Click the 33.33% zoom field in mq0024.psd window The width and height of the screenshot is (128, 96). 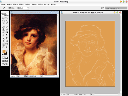pyautogui.click(x=63, y=94)
